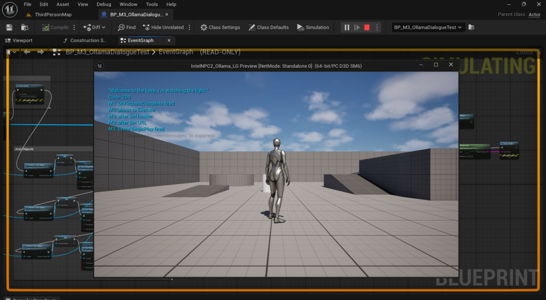Screen dimensions: 546x300
Task: Open the Window menu
Action: (x=129, y=4)
